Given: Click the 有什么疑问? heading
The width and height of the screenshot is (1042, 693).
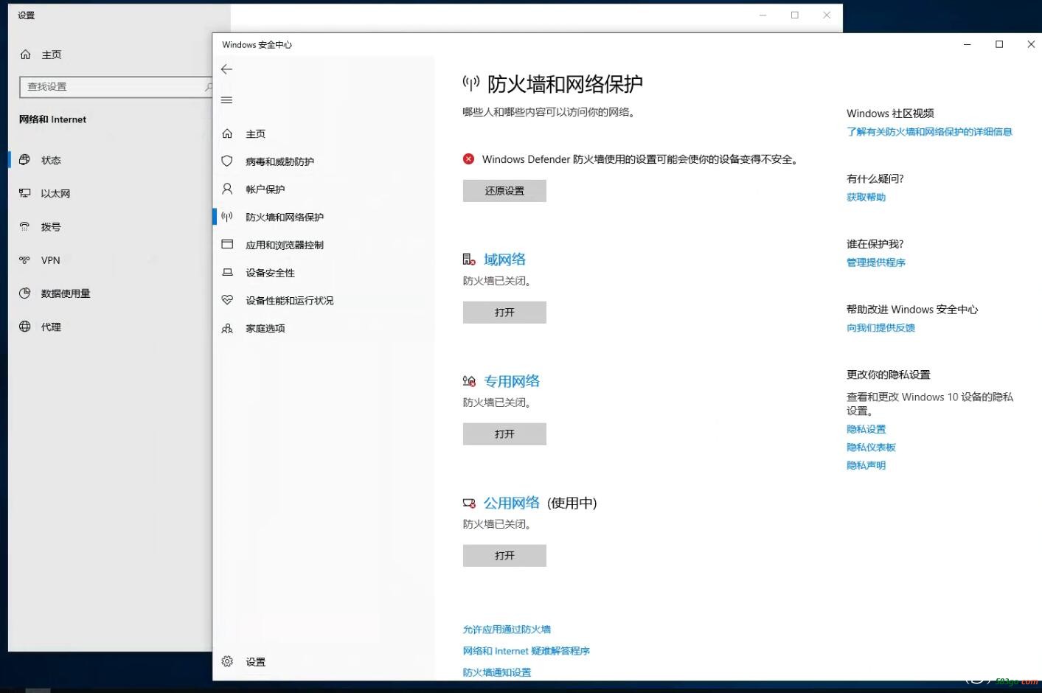Looking at the screenshot, I should 875,179.
